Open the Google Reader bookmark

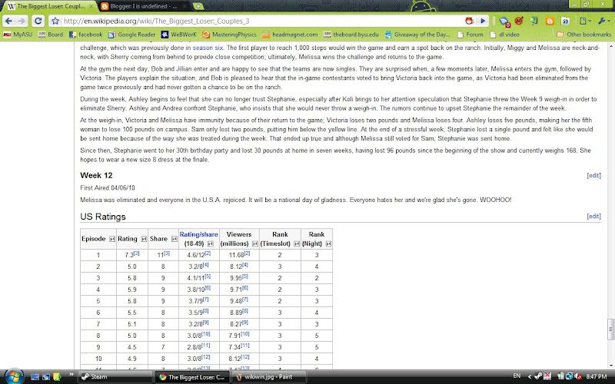(131, 35)
